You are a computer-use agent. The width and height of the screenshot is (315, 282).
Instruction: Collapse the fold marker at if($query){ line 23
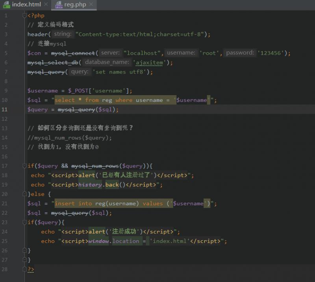coord(24,222)
